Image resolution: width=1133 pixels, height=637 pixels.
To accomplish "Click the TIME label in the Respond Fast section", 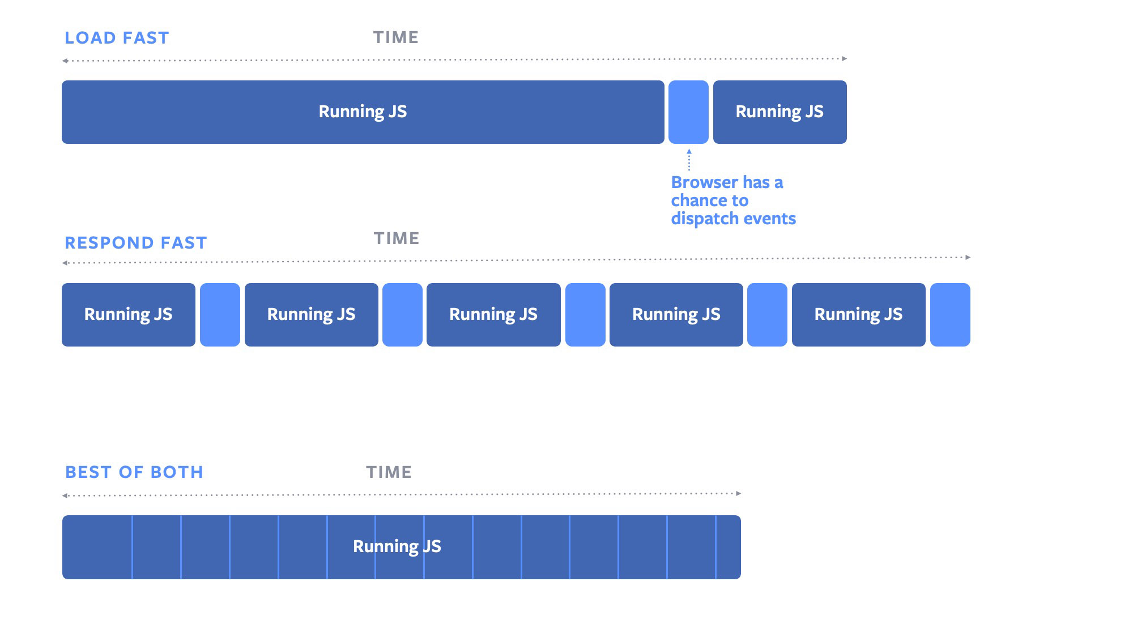I will [397, 238].
